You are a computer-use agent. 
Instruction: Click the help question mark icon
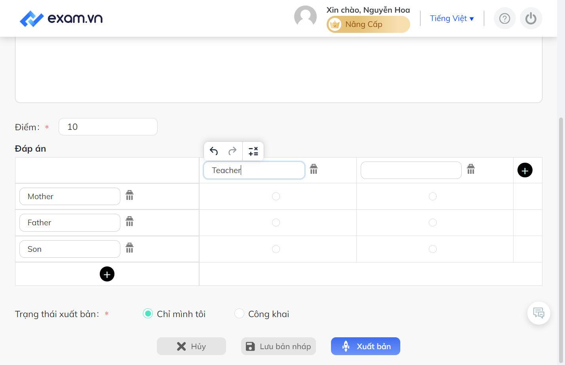coord(505,19)
